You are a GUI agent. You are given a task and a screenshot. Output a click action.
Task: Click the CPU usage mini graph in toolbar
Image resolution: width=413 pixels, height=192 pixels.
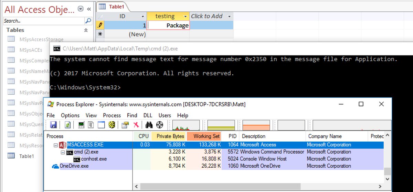click(x=186, y=125)
